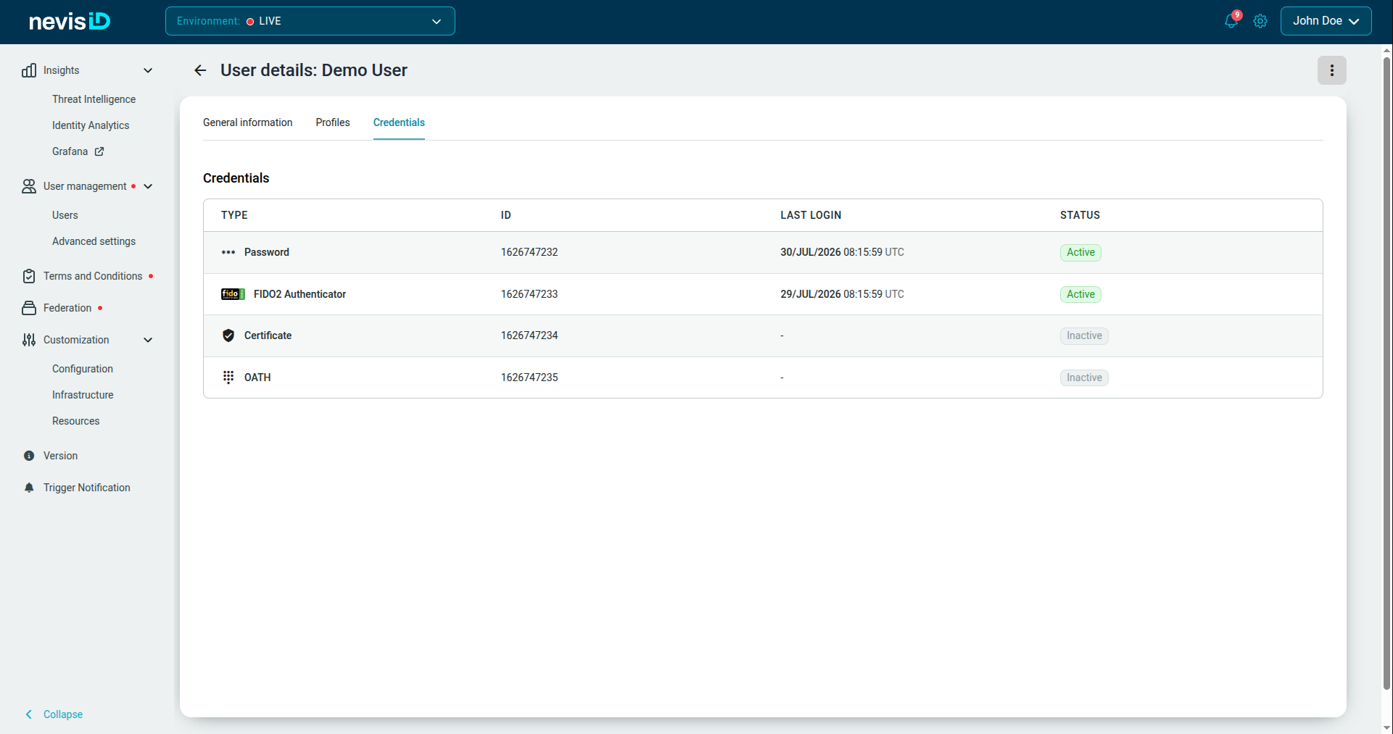Select the OATH row label
This screenshot has height=734, width=1393.
pos(257,378)
